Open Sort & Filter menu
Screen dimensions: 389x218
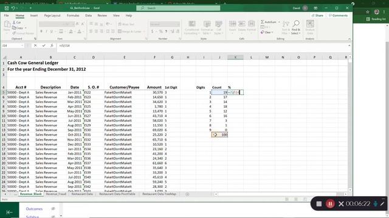click(286, 27)
